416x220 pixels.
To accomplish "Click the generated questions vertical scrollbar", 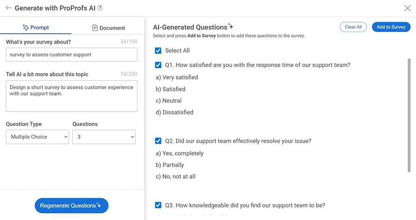I will (409, 115).
